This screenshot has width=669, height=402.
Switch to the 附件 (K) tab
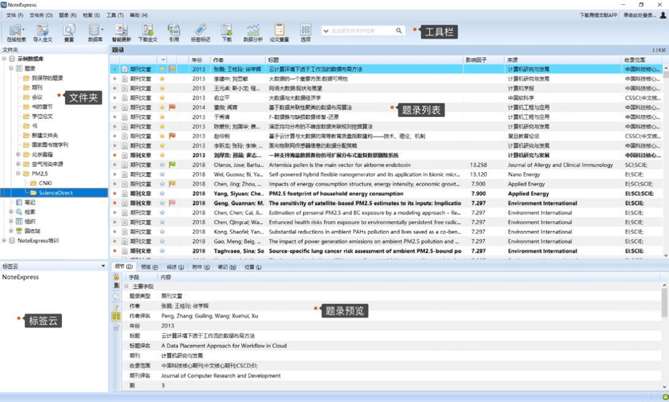201,267
